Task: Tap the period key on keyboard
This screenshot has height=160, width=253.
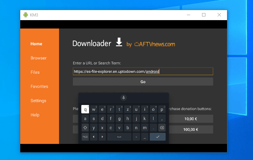Action: [x=153, y=128]
